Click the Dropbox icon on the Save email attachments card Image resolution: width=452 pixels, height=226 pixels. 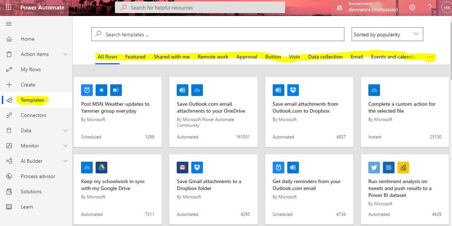point(293,90)
